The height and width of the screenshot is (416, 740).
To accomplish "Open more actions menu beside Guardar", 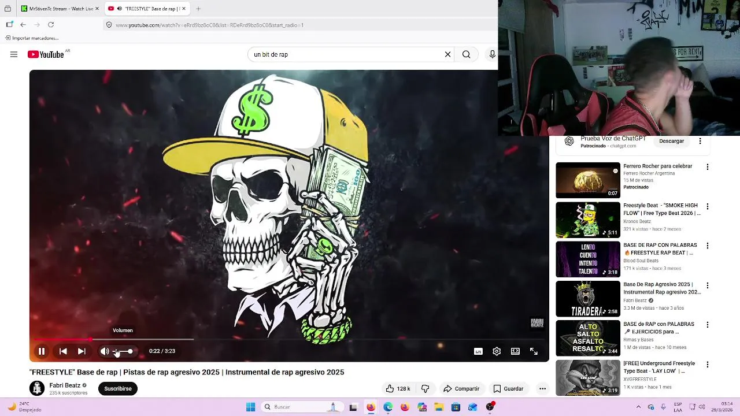I will [x=542, y=389].
